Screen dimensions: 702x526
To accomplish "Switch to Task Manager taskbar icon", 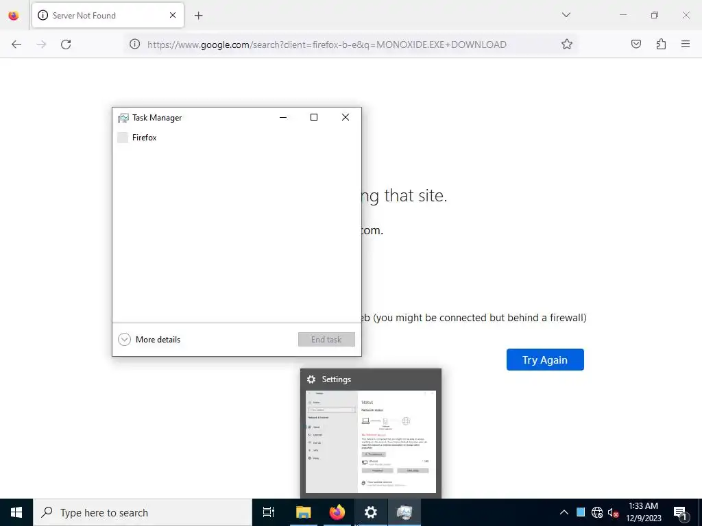I will (x=404, y=512).
